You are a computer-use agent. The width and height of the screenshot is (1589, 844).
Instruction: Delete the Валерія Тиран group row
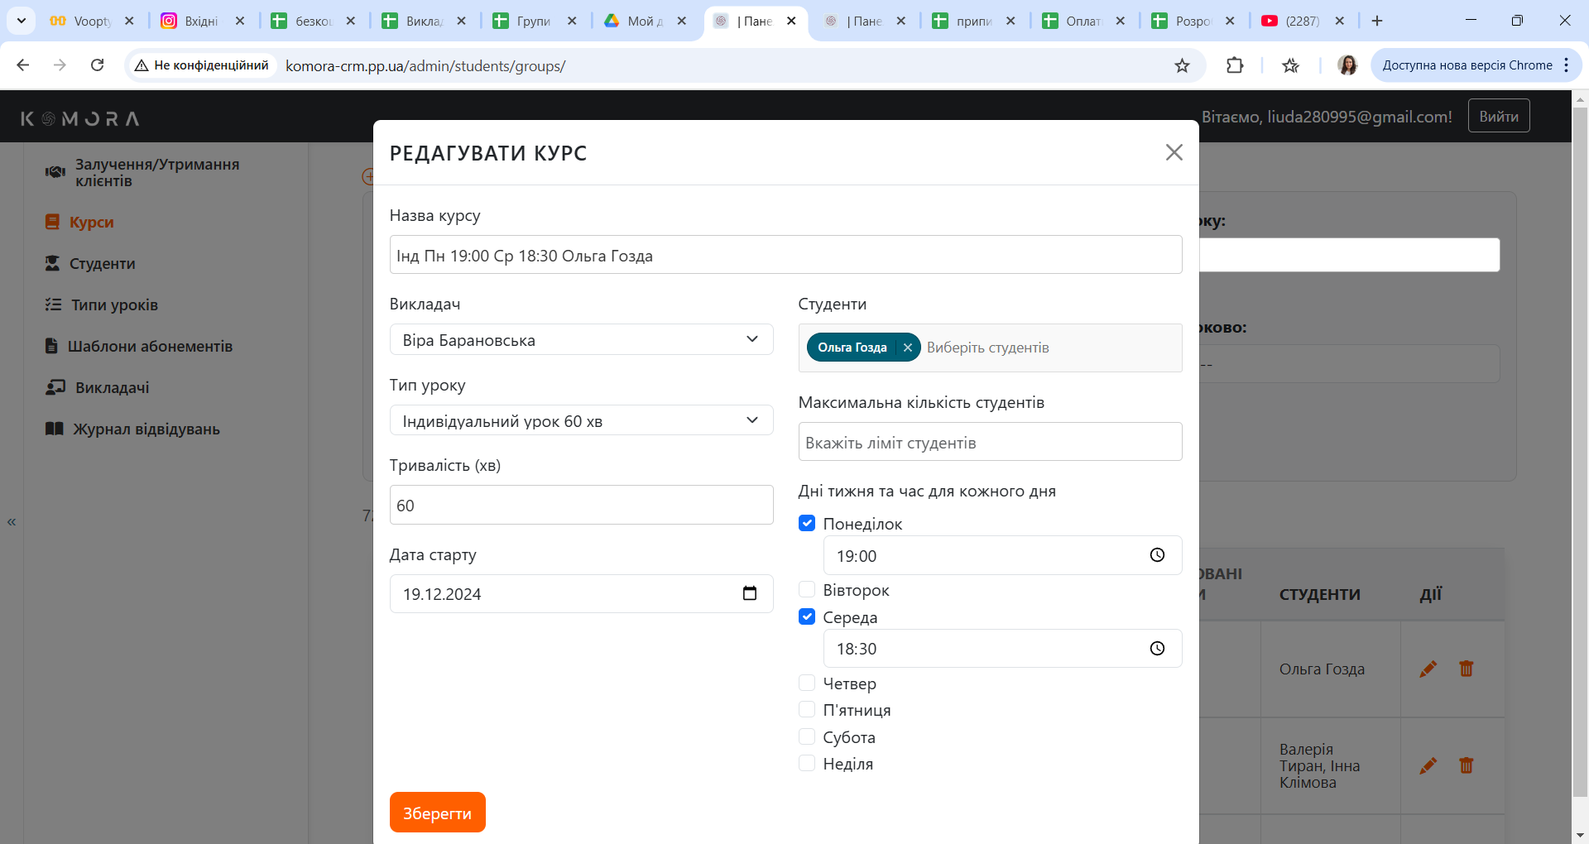(x=1466, y=765)
